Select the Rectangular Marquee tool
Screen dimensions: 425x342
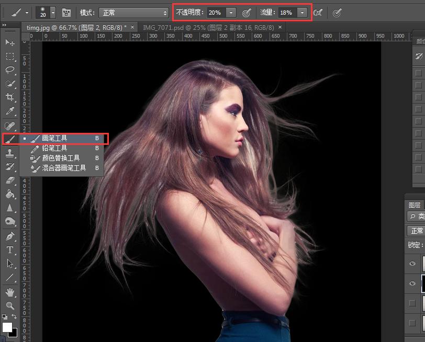(9, 56)
